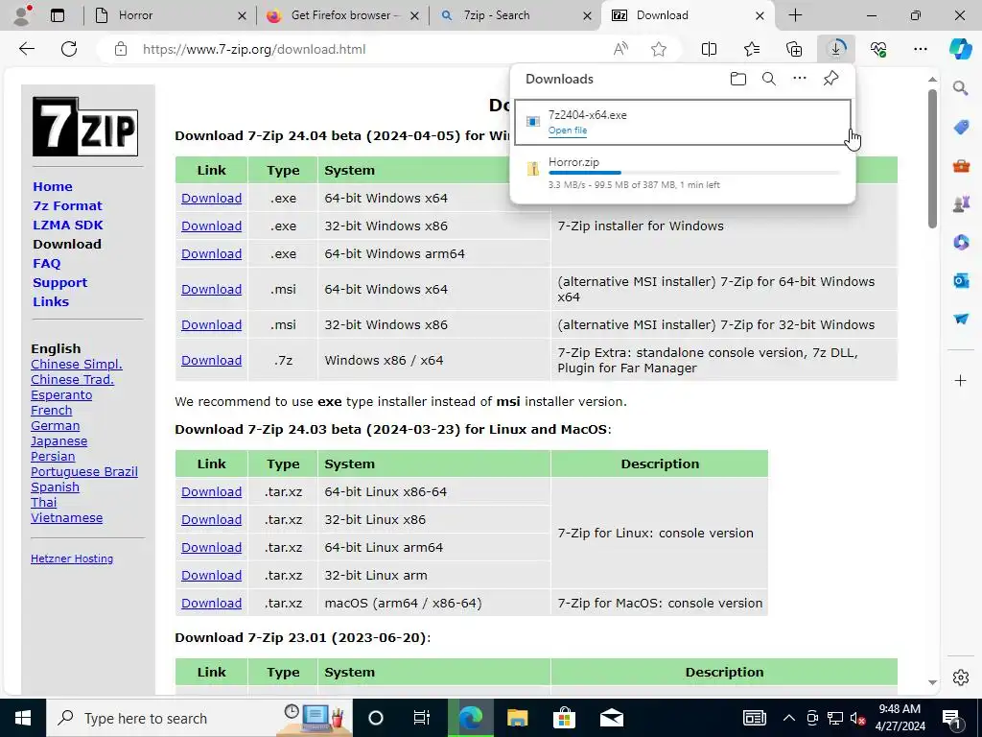
Task: Open sidebar Games chess icon
Action: pyautogui.click(x=961, y=203)
